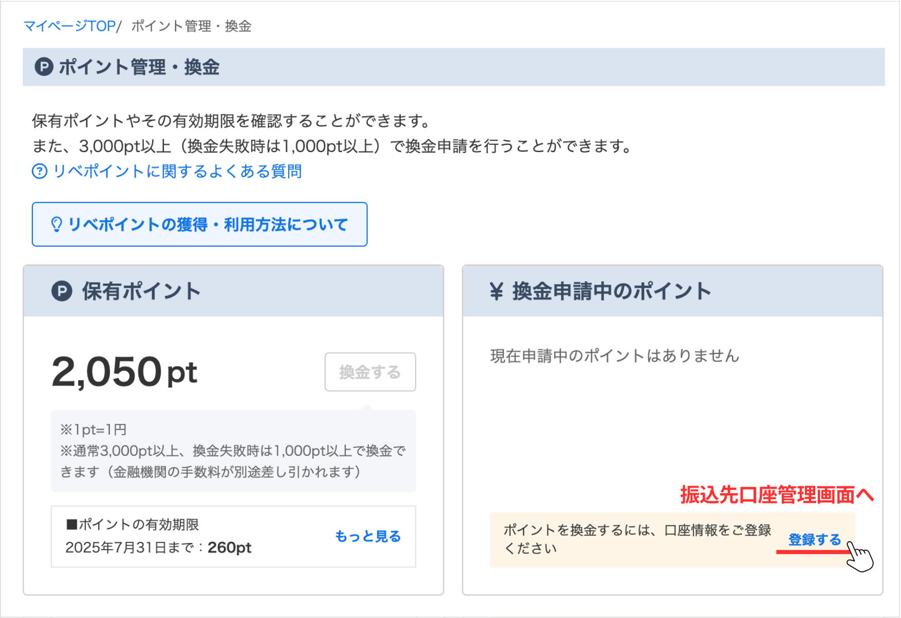Screen dimensions: 901x618
Task: Click the P icon next to 保有ポイント
Action: click(62, 291)
